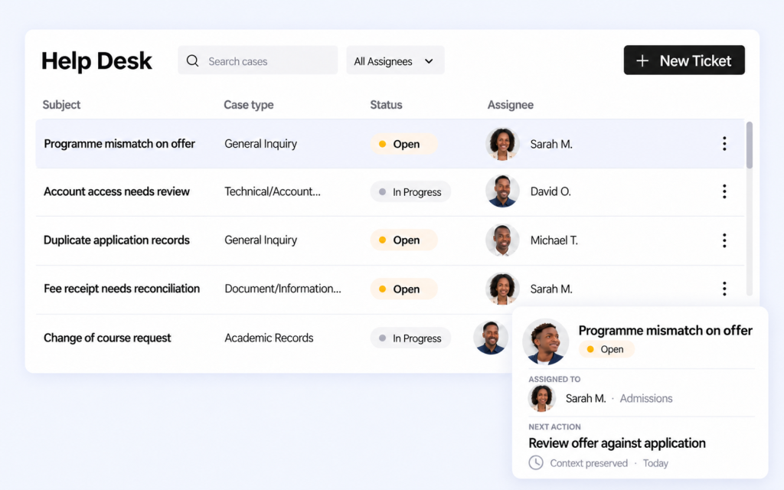Click assignee avatar in Change of course row
This screenshot has height=490, width=784.
pyautogui.click(x=491, y=338)
